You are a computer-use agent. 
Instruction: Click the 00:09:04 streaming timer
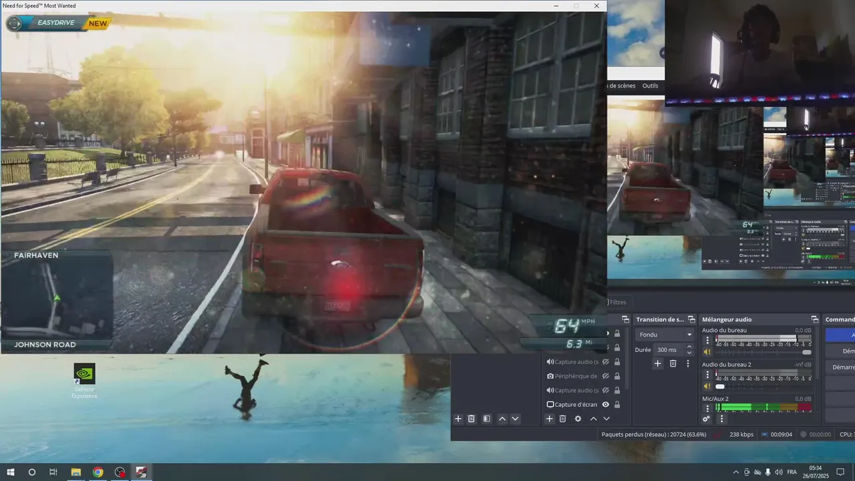[782, 434]
